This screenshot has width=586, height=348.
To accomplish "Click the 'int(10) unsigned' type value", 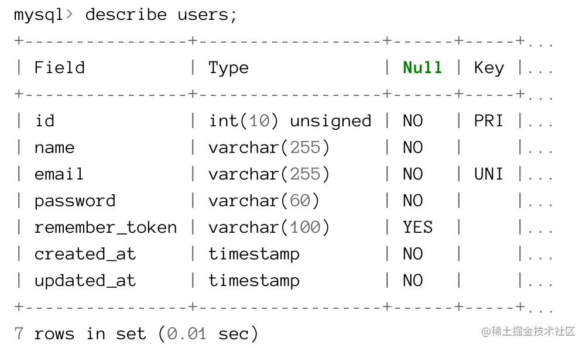I will click(x=290, y=121).
